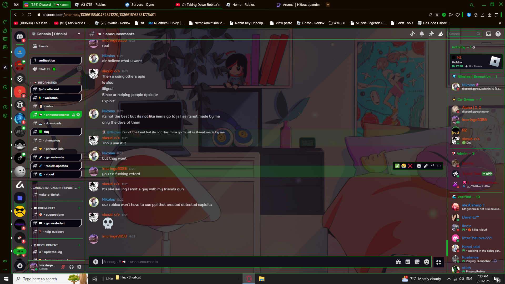The image size is (505, 284).
Task: Open the Events link in sidebar
Action: 43,46
